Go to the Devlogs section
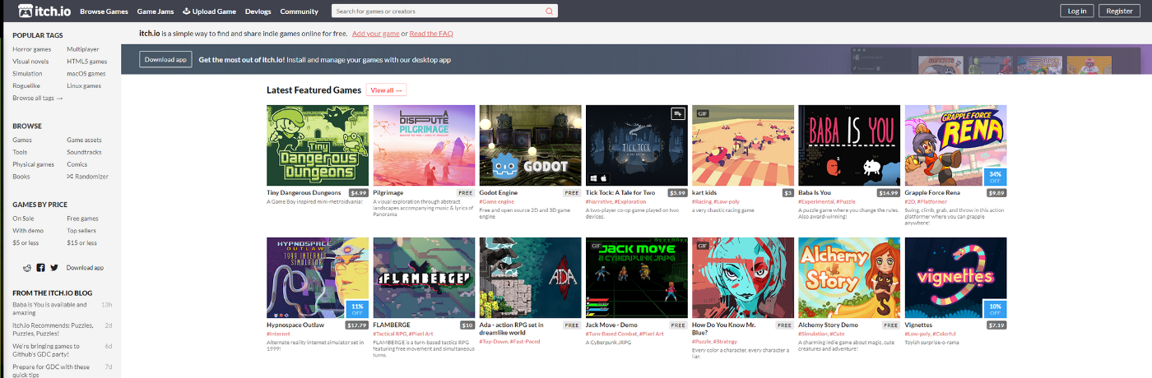1152x378 pixels. click(x=258, y=12)
